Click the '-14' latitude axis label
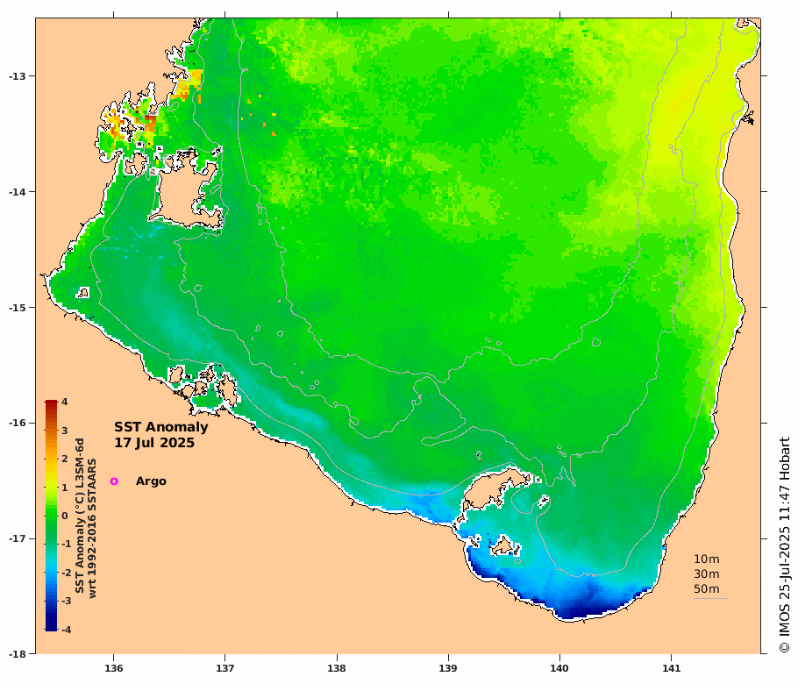Screen dimensions: 798x684 (x=18, y=192)
